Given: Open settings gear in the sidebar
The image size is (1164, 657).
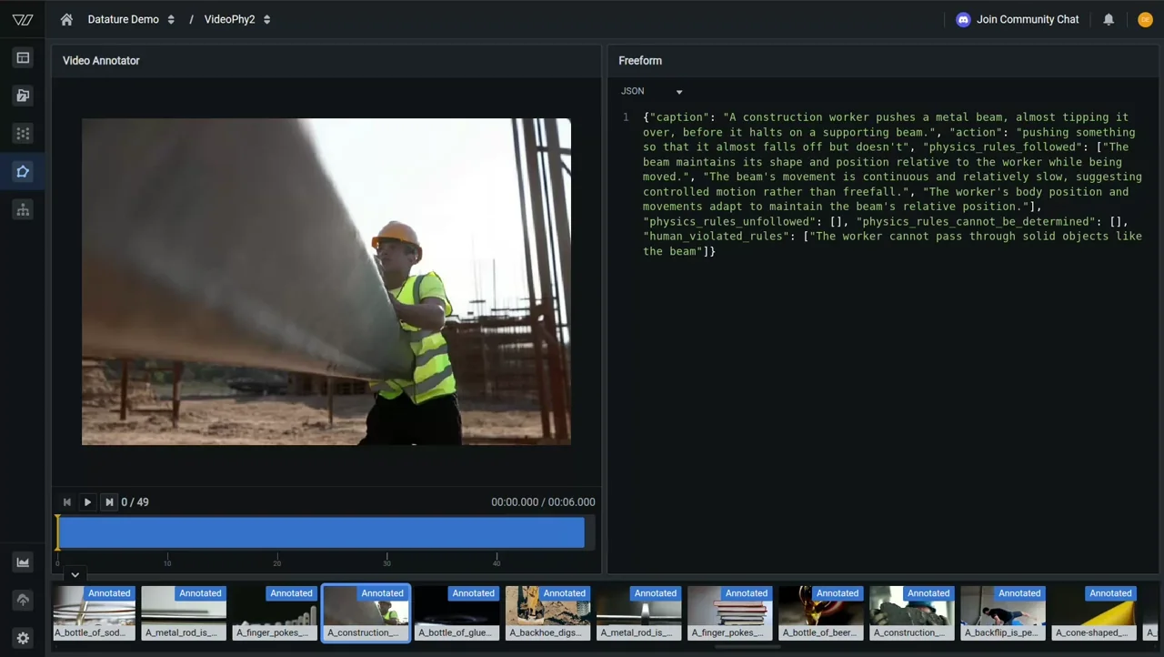Looking at the screenshot, I should (23, 638).
